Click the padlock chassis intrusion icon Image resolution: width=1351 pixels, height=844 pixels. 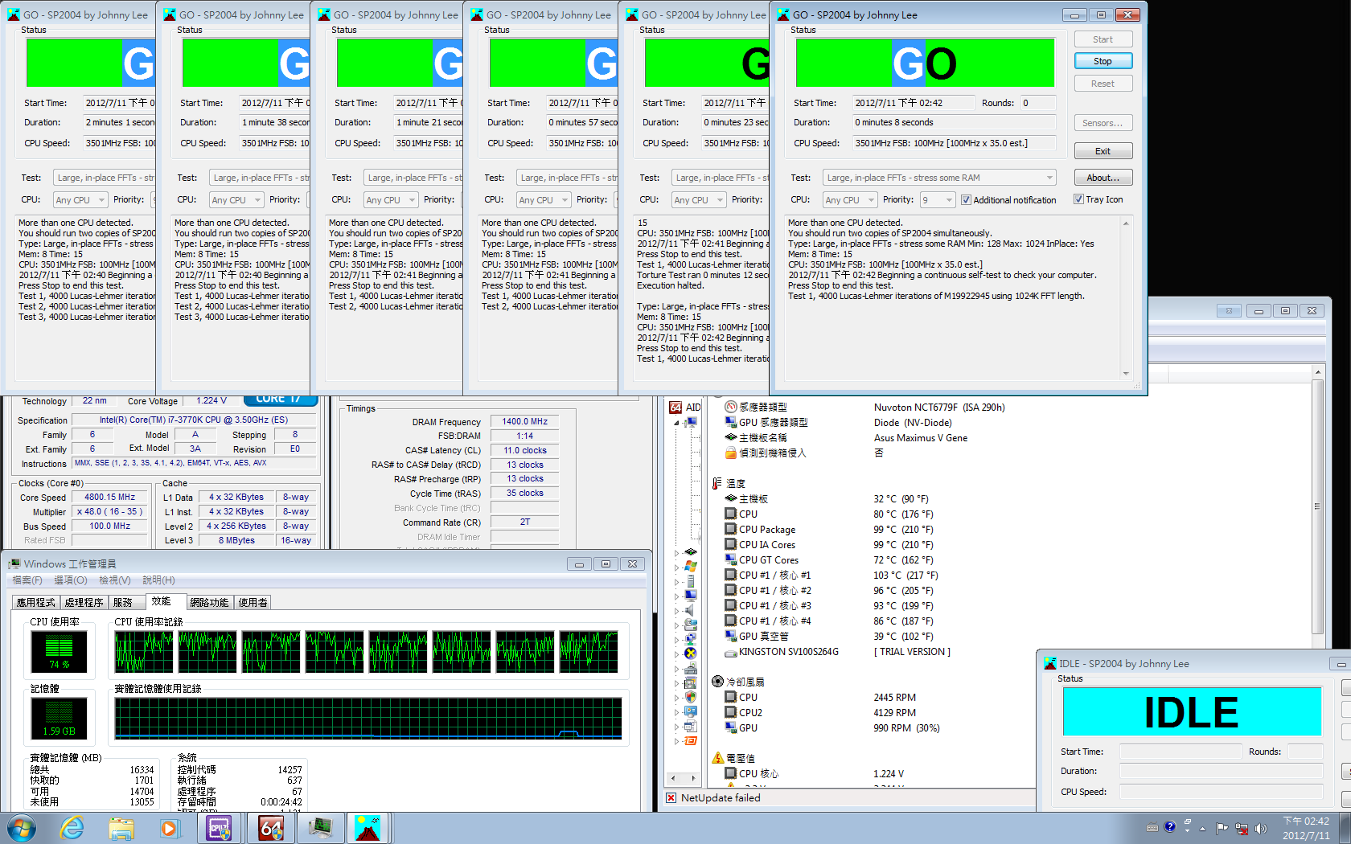pyautogui.click(x=730, y=453)
